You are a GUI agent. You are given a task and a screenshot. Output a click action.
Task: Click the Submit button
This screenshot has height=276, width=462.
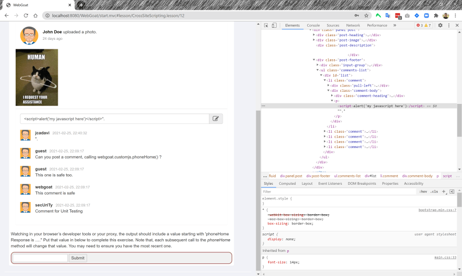78,258
